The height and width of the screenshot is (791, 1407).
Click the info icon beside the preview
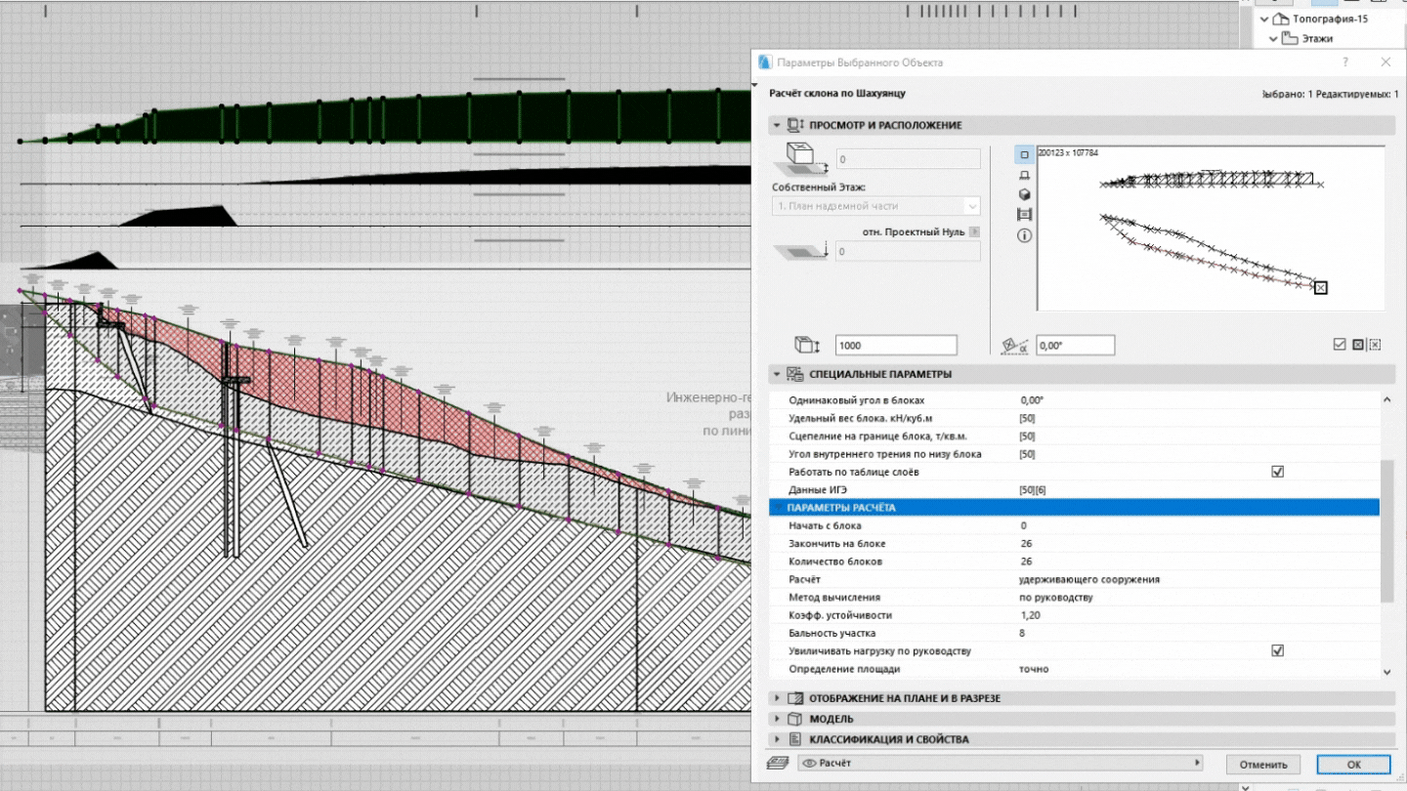click(x=1024, y=235)
